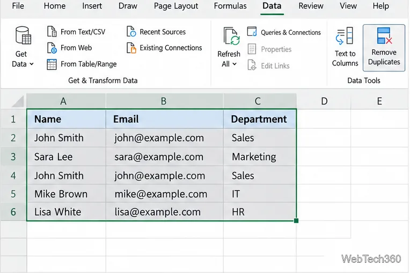Viewport: 410px width, 273px height.
Task: Click the Text to Columns icon
Action: (345, 36)
